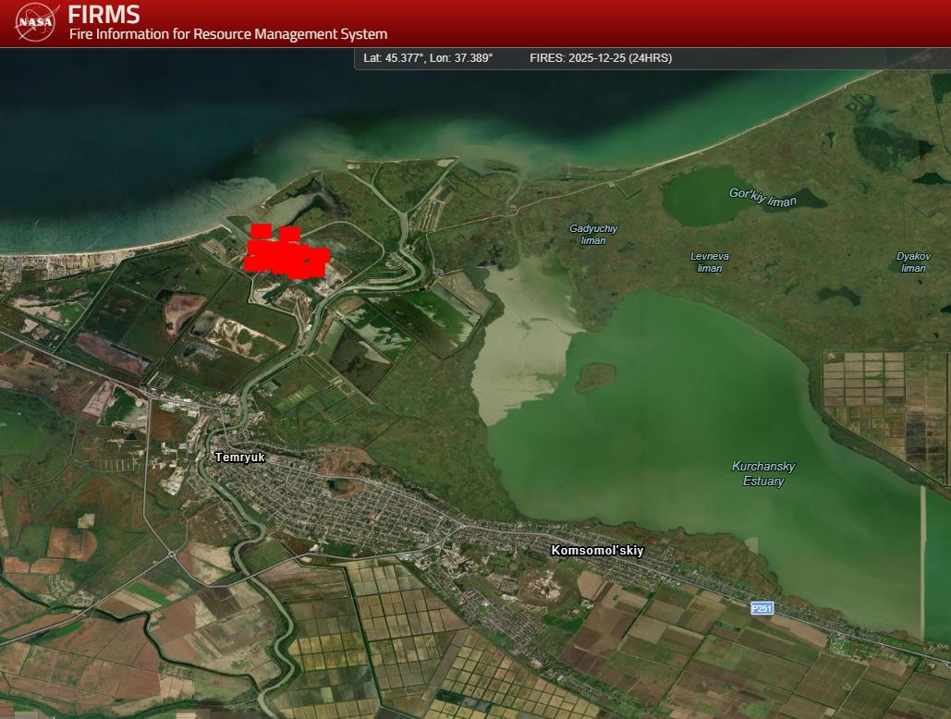Click the pale sandy shoal west of estuary
This screenshot has width=951, height=719.
click(x=522, y=351)
